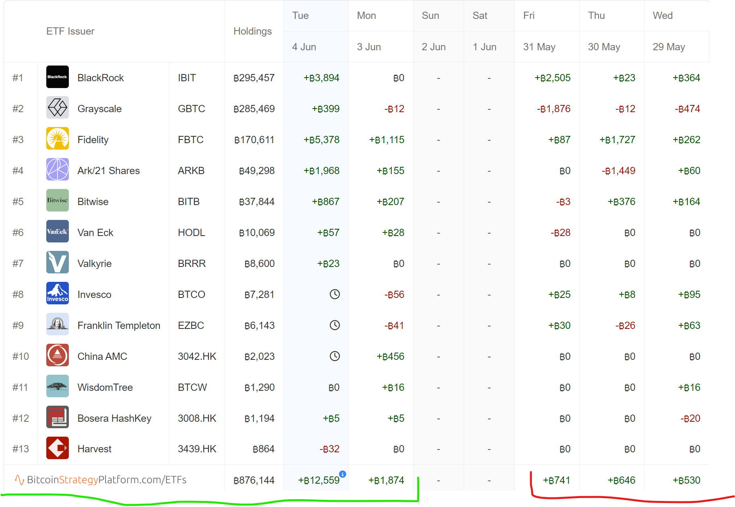Image resolution: width=735 pixels, height=507 pixels.
Task: Click the Franklin Templeton portrait logo
Action: 57,324
